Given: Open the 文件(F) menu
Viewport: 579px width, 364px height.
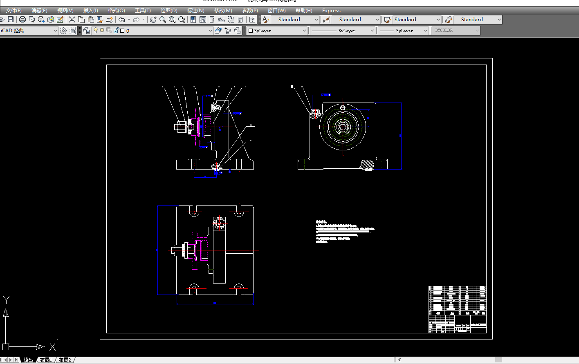Looking at the screenshot, I should tap(14, 11).
